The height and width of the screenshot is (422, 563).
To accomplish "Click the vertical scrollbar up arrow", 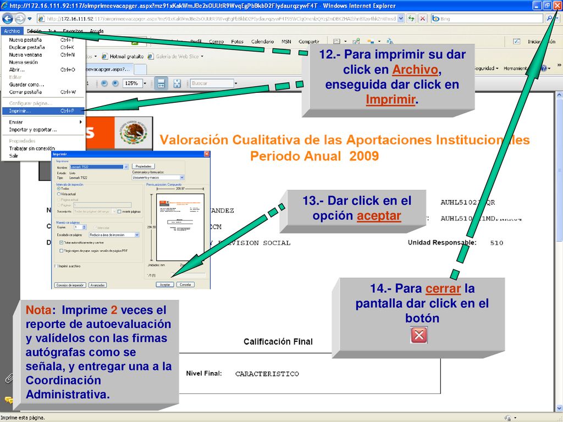I will tap(559, 95).
